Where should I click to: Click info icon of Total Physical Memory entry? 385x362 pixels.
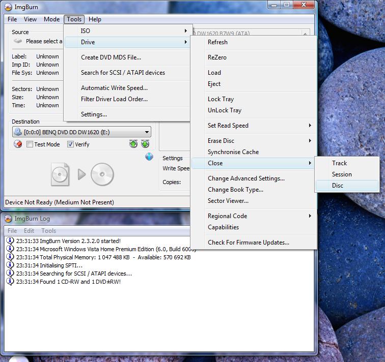point(10,257)
